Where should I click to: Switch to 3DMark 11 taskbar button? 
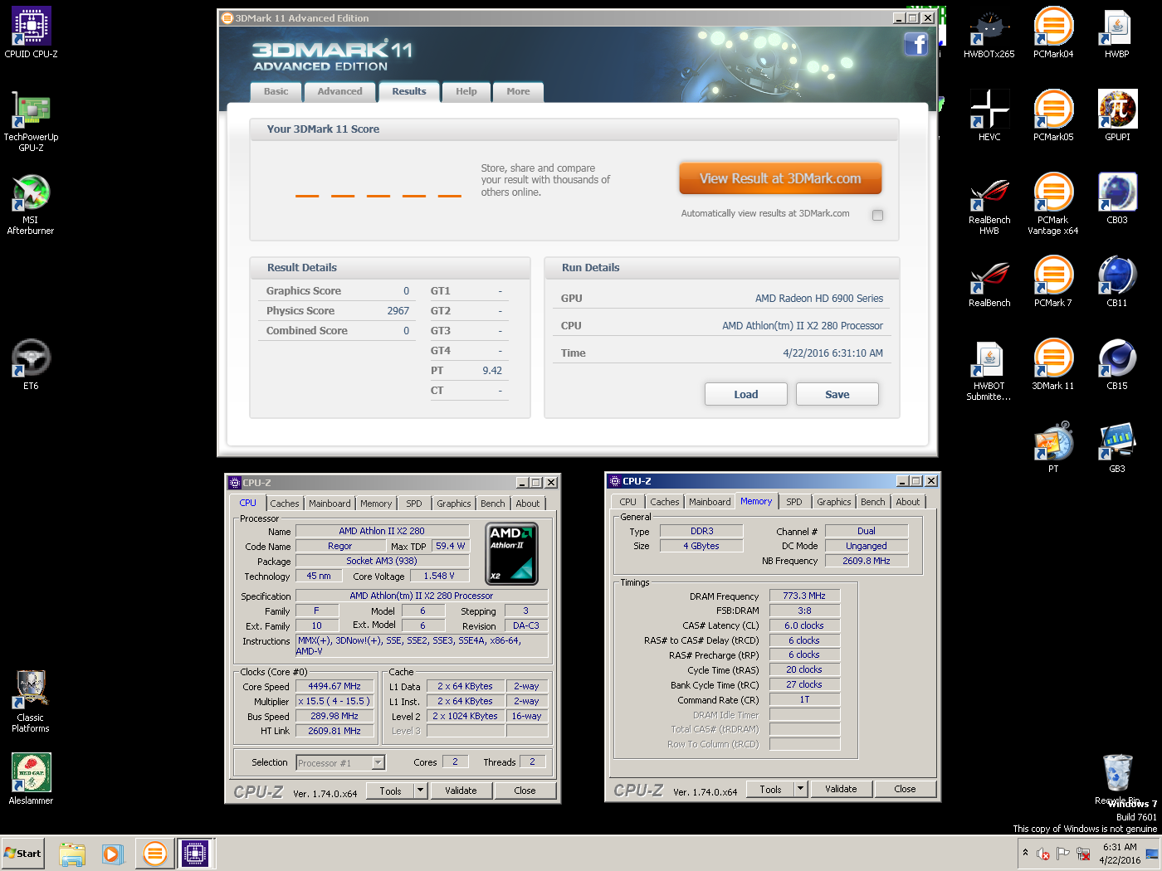coord(154,854)
